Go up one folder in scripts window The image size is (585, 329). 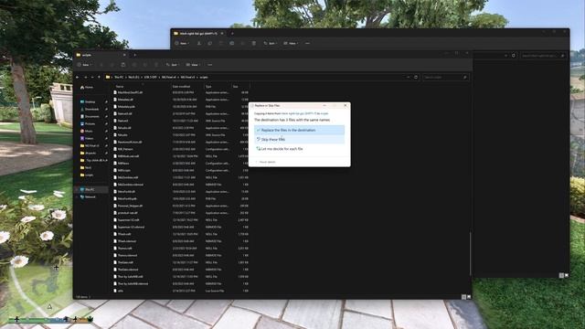click(x=100, y=77)
